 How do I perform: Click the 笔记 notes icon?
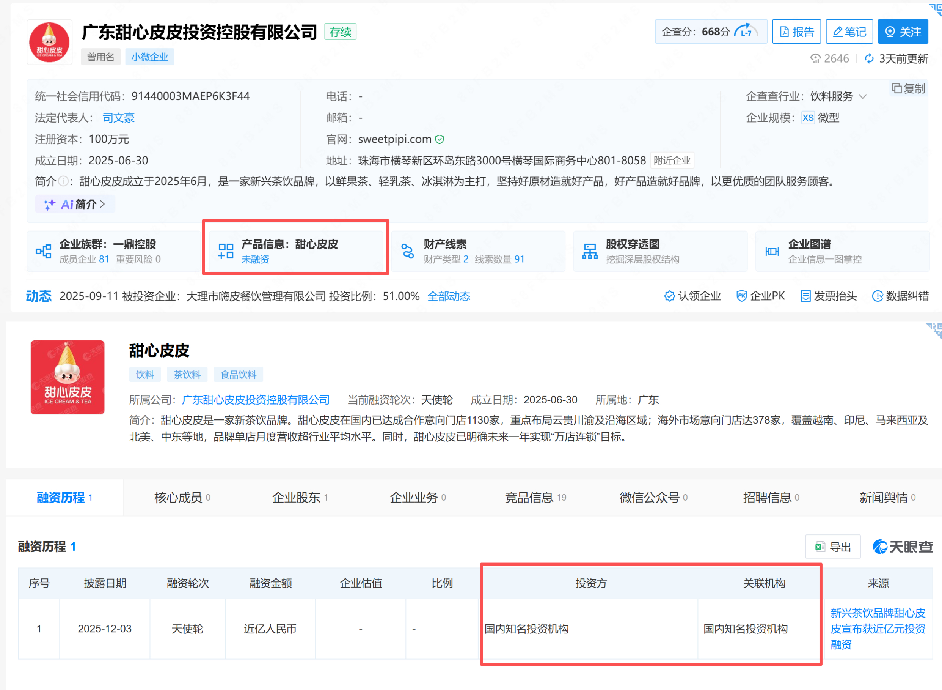point(849,32)
